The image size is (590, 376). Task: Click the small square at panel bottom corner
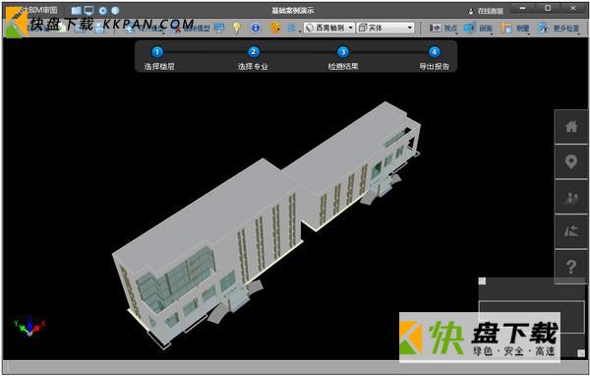[x=581, y=353]
